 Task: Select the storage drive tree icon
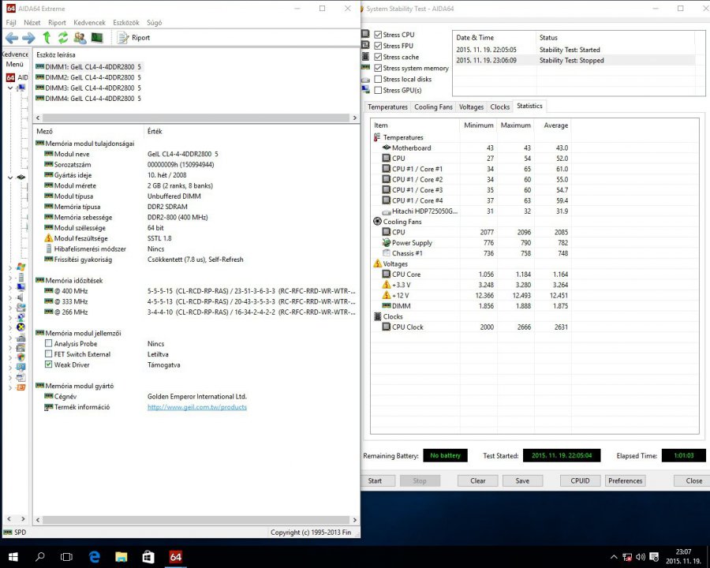click(21, 307)
